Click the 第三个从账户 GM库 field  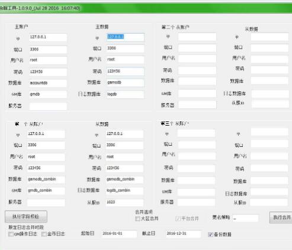196,192
